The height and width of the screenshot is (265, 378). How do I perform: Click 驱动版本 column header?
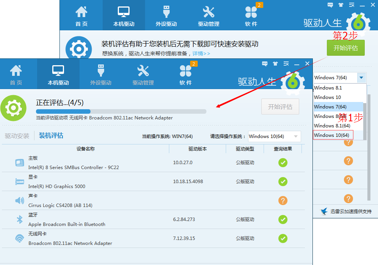pyautogui.click(x=197, y=149)
